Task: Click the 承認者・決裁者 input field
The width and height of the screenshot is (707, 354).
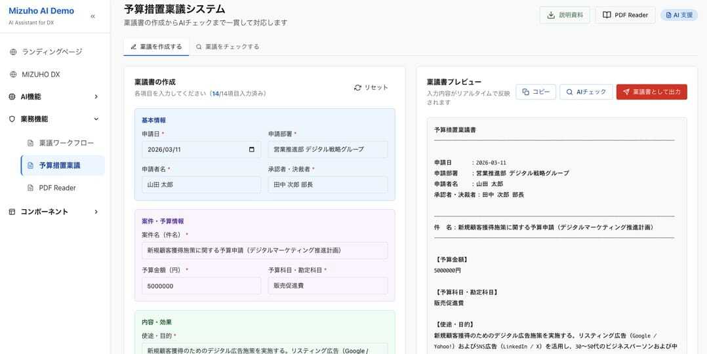Action: [x=328, y=185]
